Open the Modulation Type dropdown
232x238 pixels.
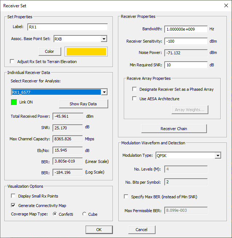[218, 156]
